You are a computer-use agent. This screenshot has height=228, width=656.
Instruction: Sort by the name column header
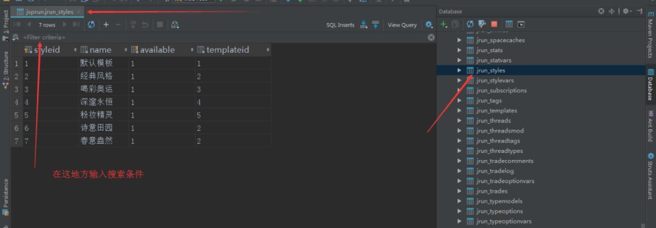[x=104, y=50]
